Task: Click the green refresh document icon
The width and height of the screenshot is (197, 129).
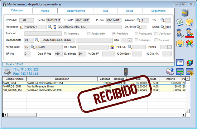Action: (x=180, y=22)
